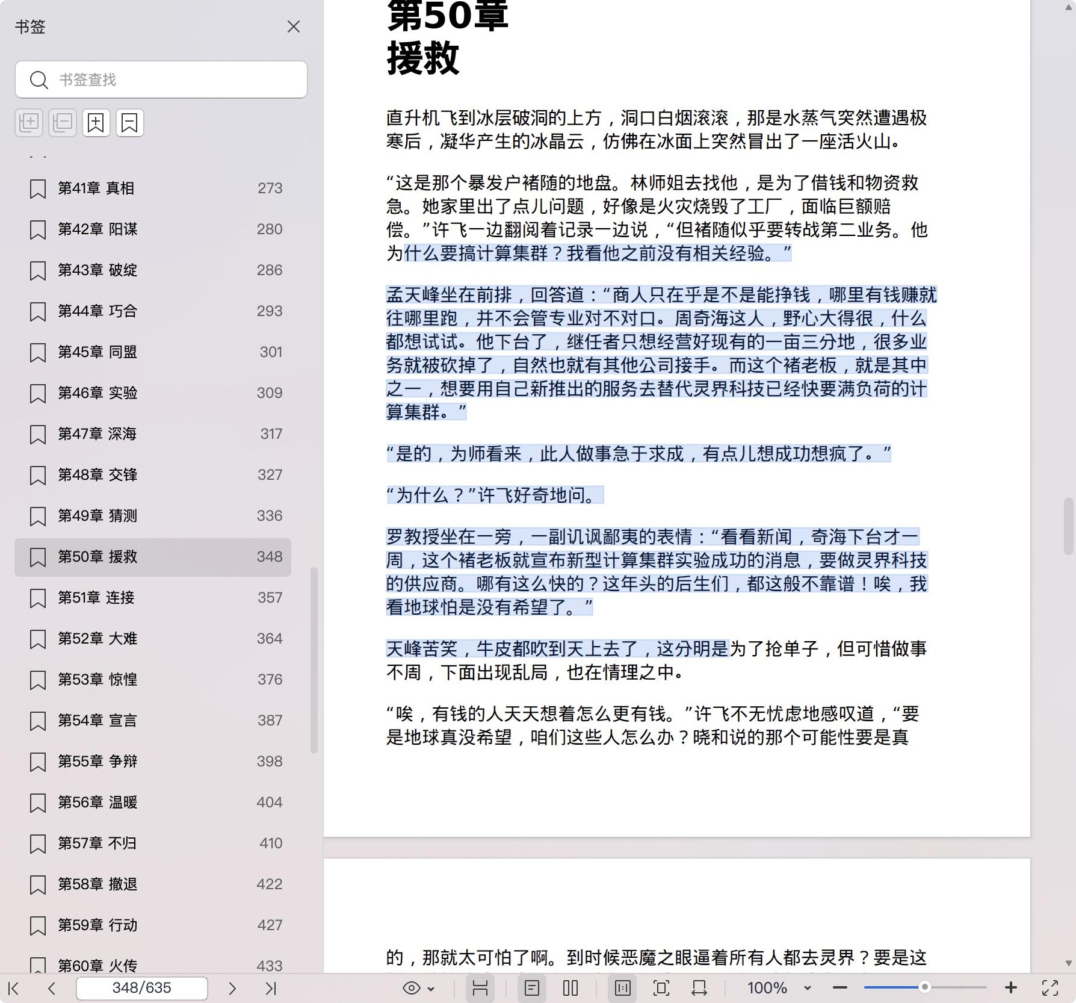Open eye mode dropdown arrow
This screenshot has height=1003, width=1076.
tap(431, 989)
